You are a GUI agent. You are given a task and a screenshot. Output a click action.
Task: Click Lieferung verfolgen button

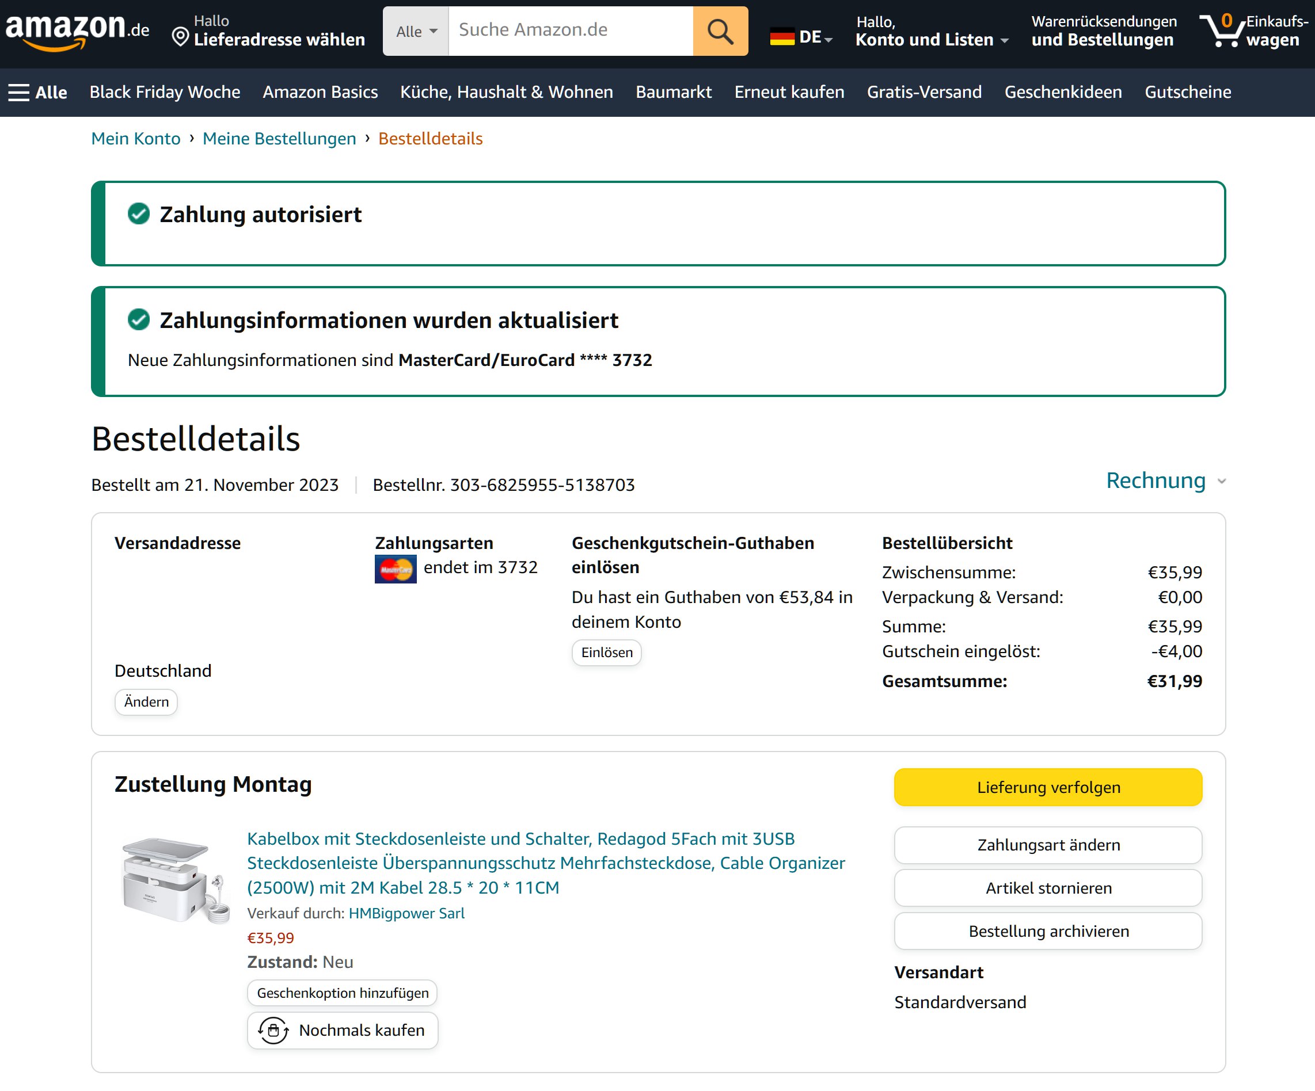[x=1048, y=787]
